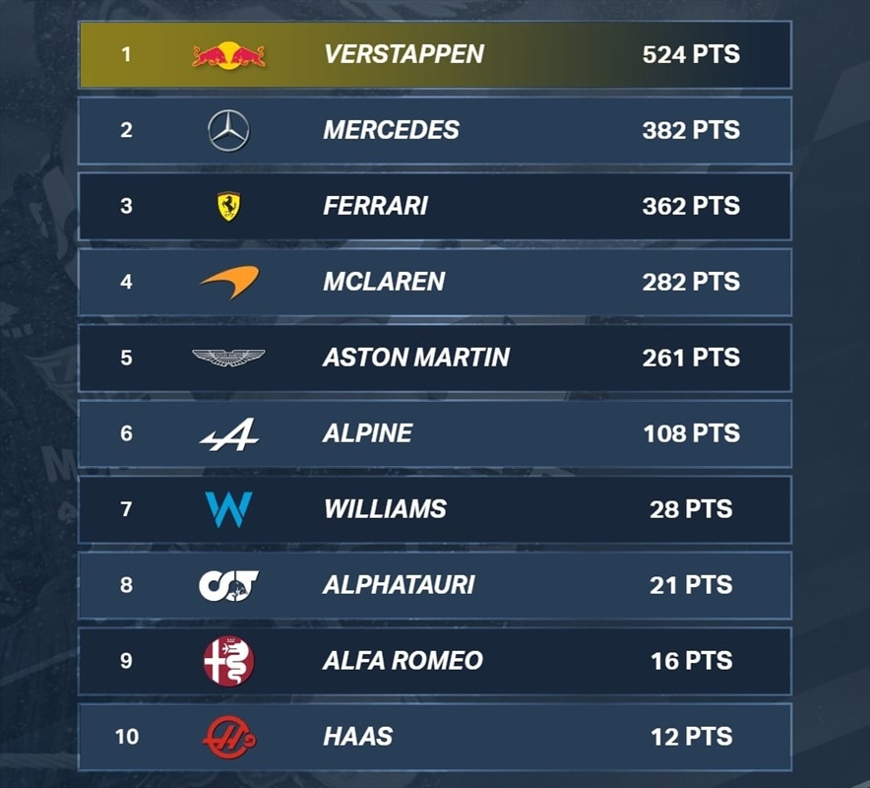
Task: Select the ASTON MARTIN name label
Action: click(416, 358)
